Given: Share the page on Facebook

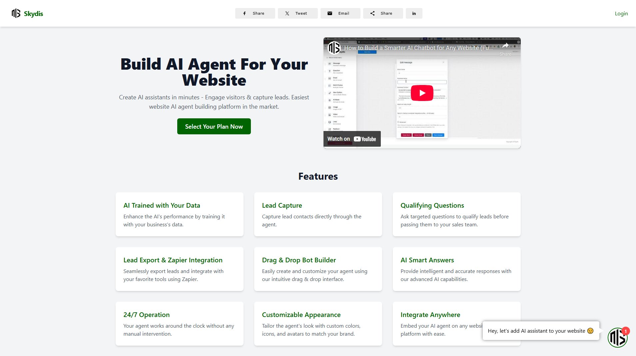Looking at the screenshot, I should click(255, 13).
